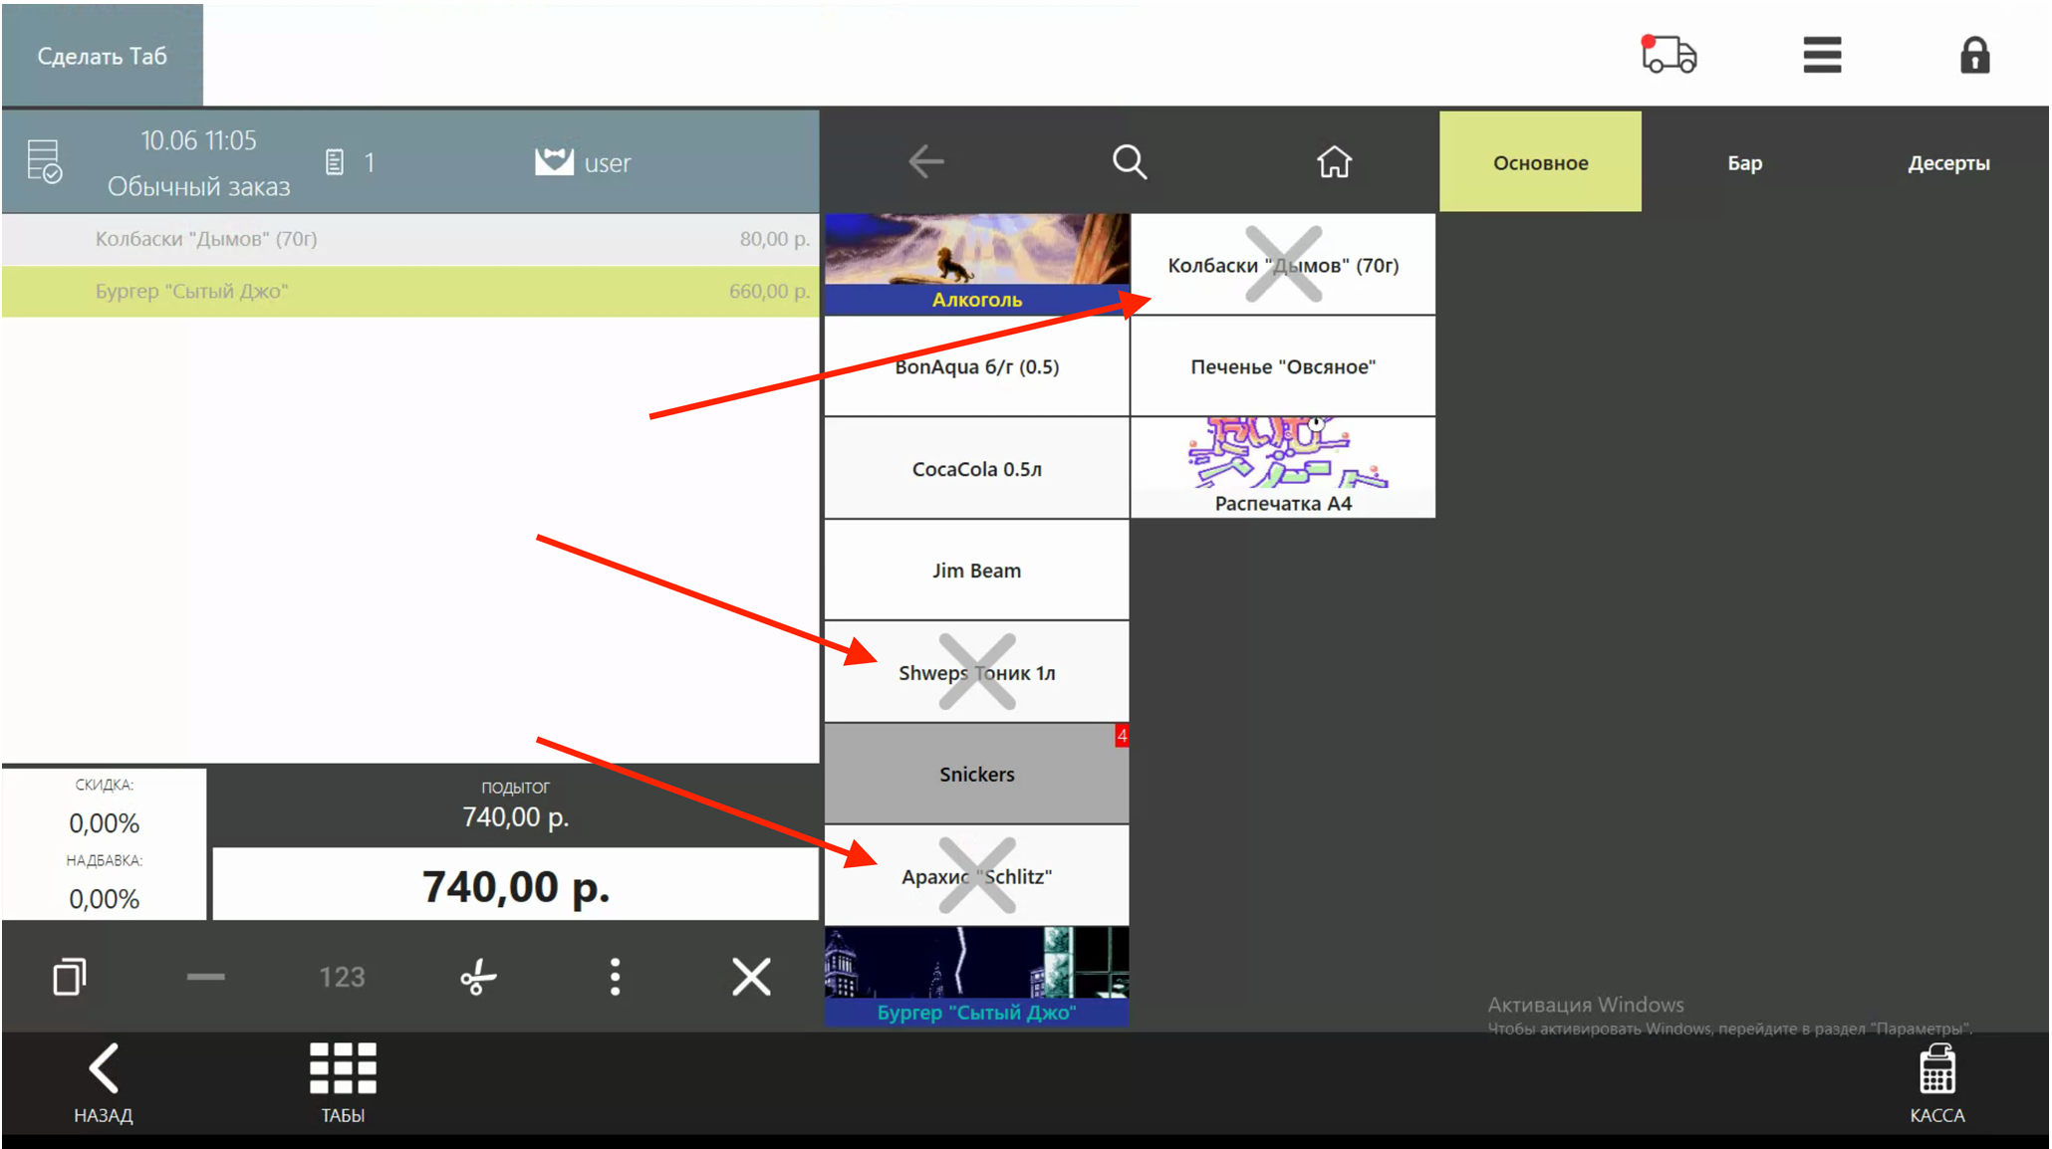Click the back arrow in menu header
Viewport: 2052px width, 1149px height.
pyautogui.click(x=925, y=161)
